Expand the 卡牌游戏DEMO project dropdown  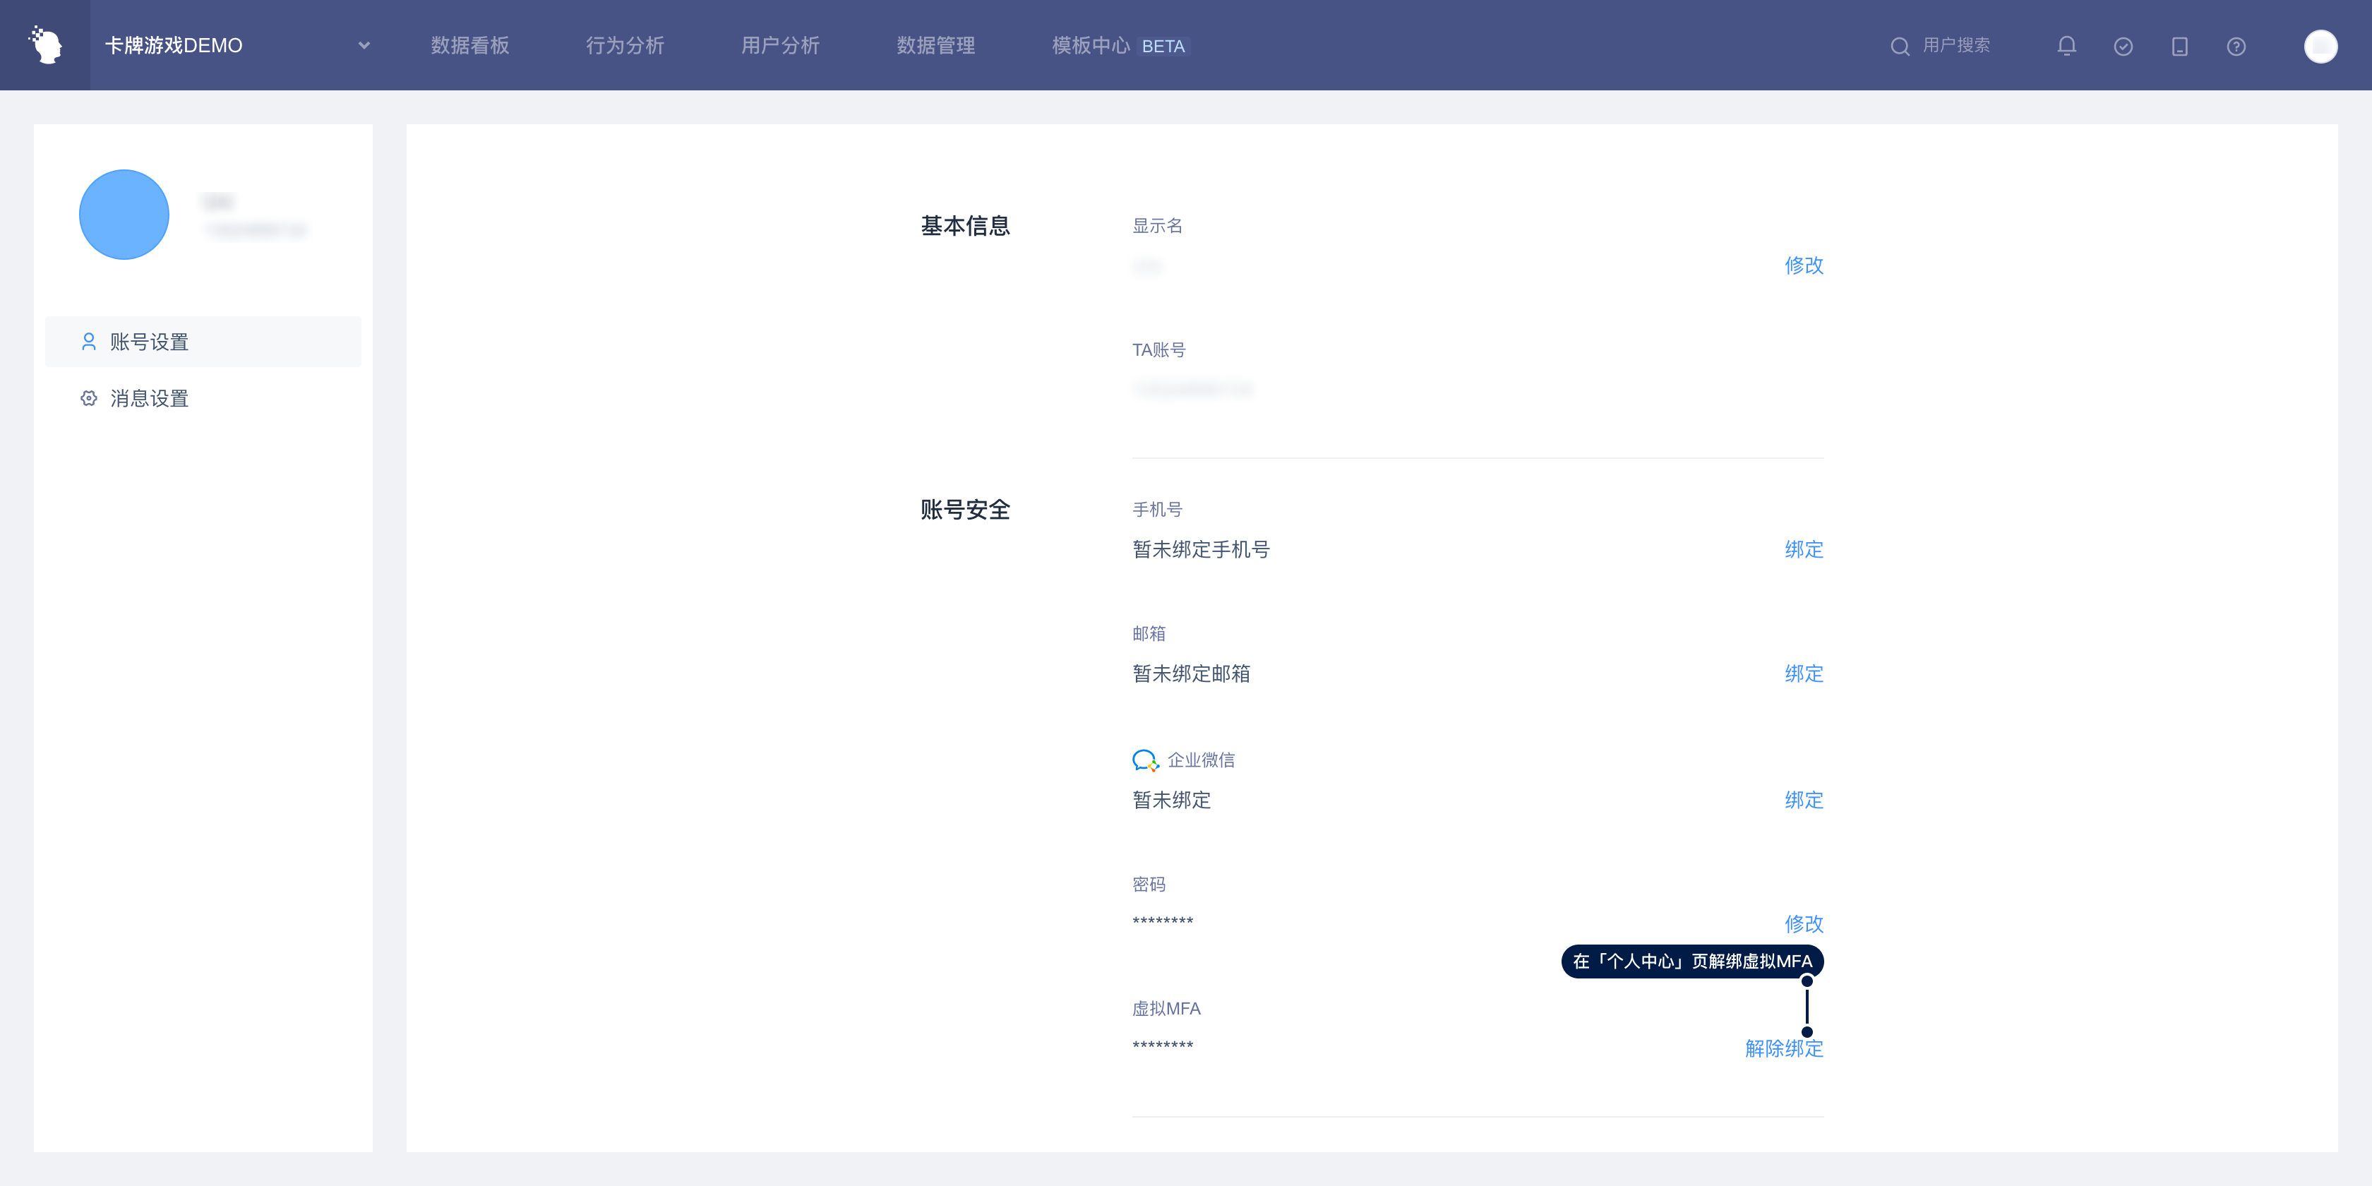364,45
